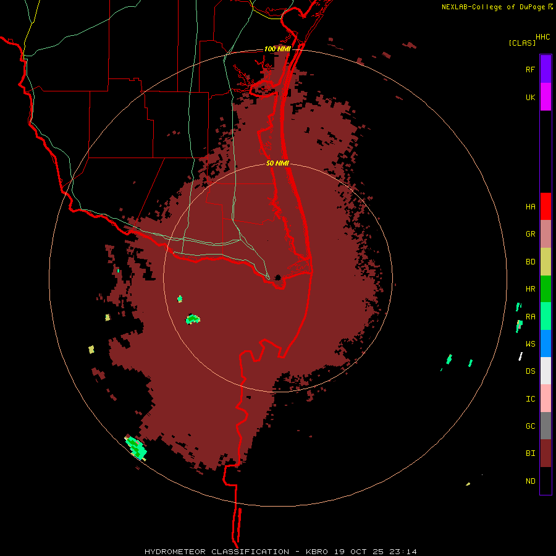This screenshot has height=556, width=556.
Task: Click the ND black legend swatch
Action: [545, 481]
